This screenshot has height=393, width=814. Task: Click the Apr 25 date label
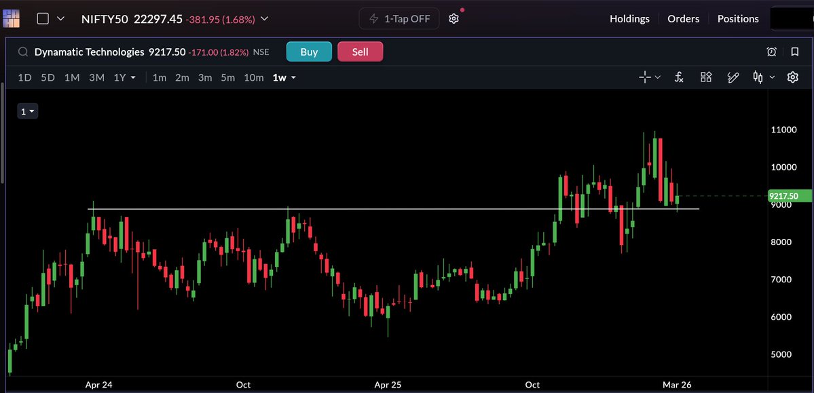click(388, 385)
